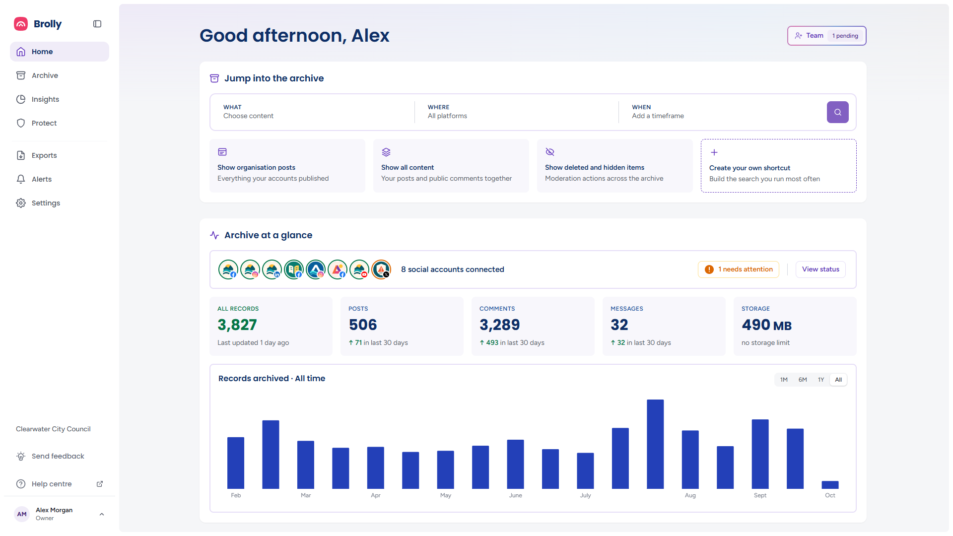Select Home in the sidebar
The image size is (953, 536).
tap(60, 52)
